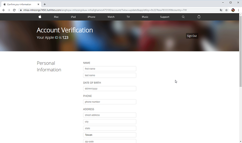242x143 pixels.
Task: Click the DATE OF BIRTH label
Action: [x=92, y=83]
